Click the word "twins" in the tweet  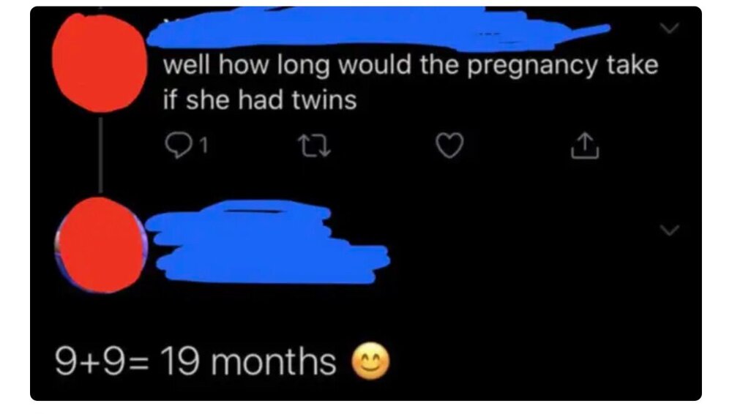[x=324, y=99]
